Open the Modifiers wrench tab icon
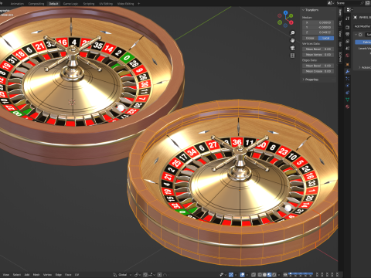Screen dimensions: 371x278 tap(348, 72)
